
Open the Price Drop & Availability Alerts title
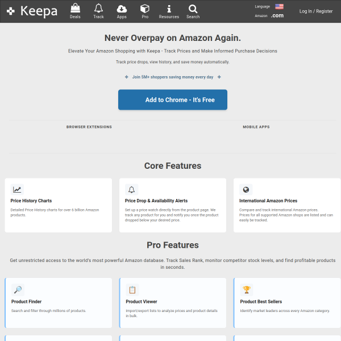point(156,201)
